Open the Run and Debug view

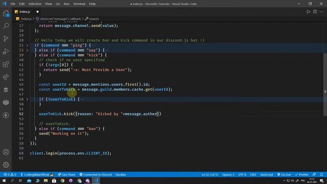point(6,51)
